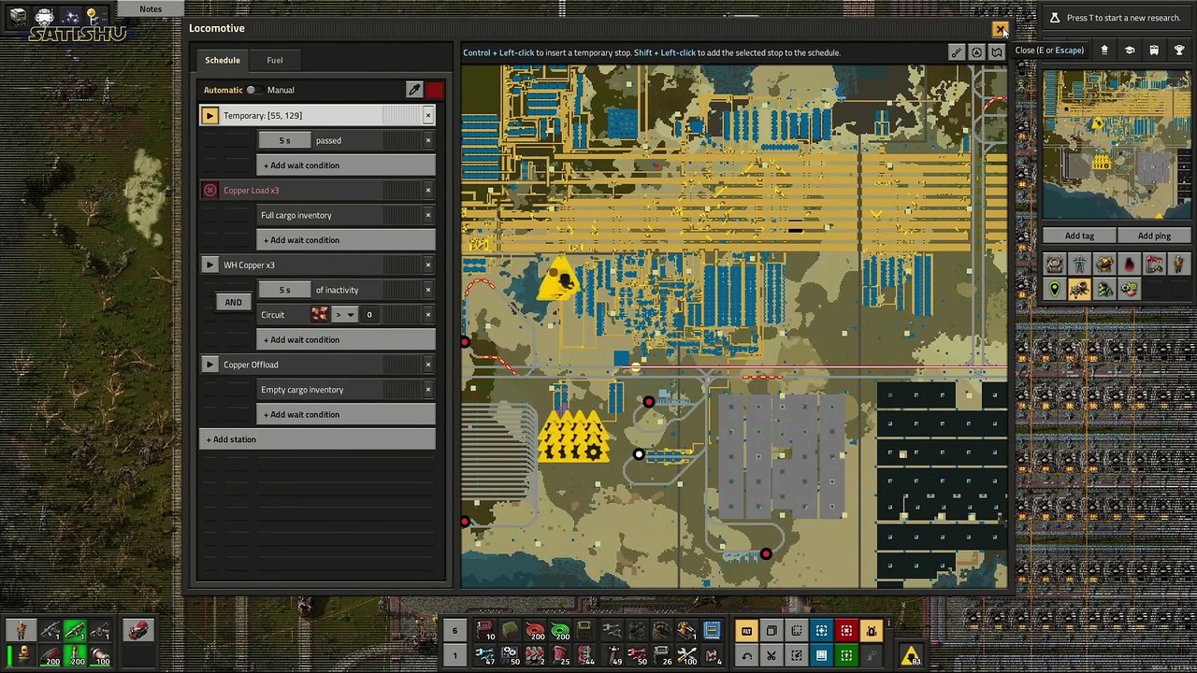Click the Add station button
1197x673 pixels.
317,439
